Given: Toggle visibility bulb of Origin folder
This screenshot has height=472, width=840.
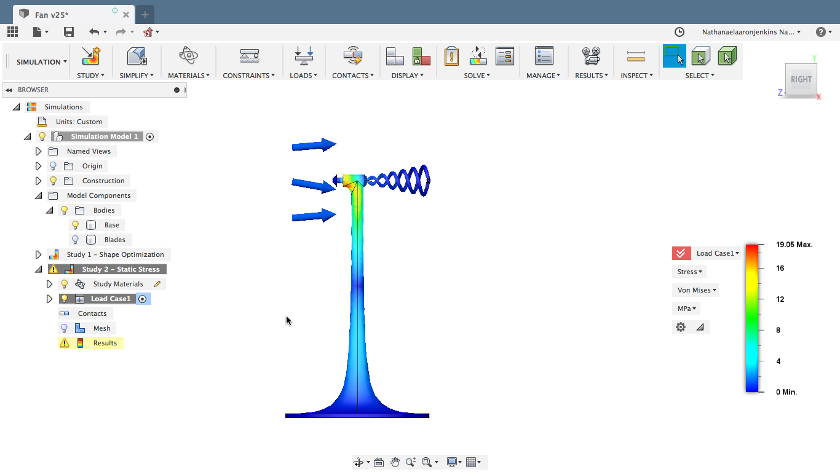Looking at the screenshot, I should 53,166.
